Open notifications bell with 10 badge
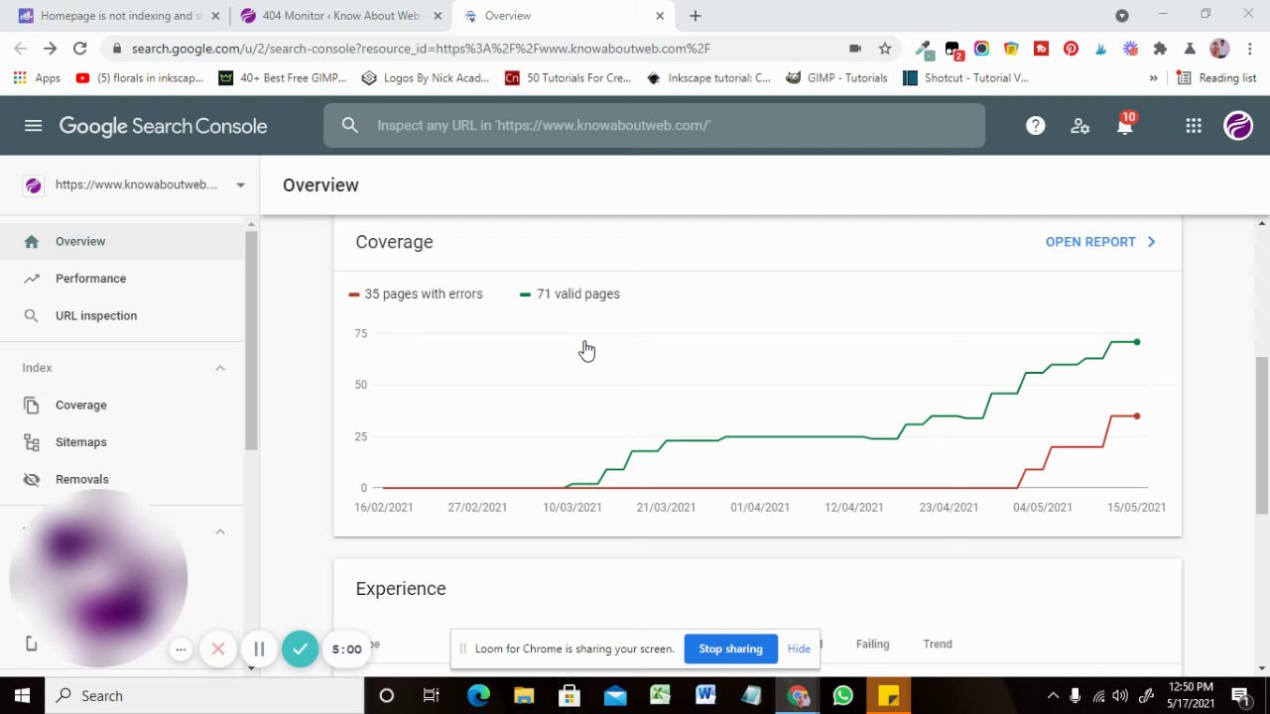Image resolution: width=1270 pixels, height=714 pixels. [x=1125, y=125]
